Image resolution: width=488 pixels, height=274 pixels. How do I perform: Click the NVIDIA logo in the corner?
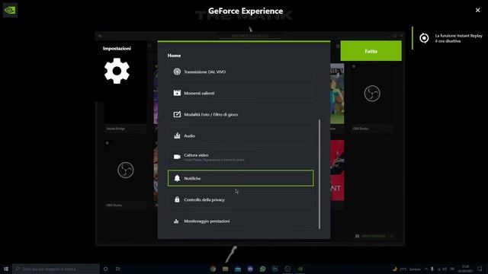tap(10, 10)
